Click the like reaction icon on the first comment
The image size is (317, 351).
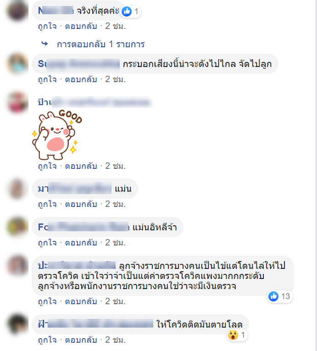[x=127, y=11]
